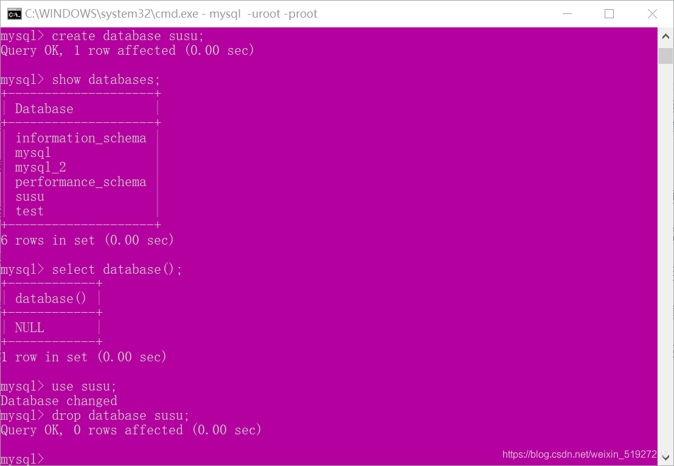Click the vertical scrollbar thumb
The image size is (674, 466).
tap(665, 55)
